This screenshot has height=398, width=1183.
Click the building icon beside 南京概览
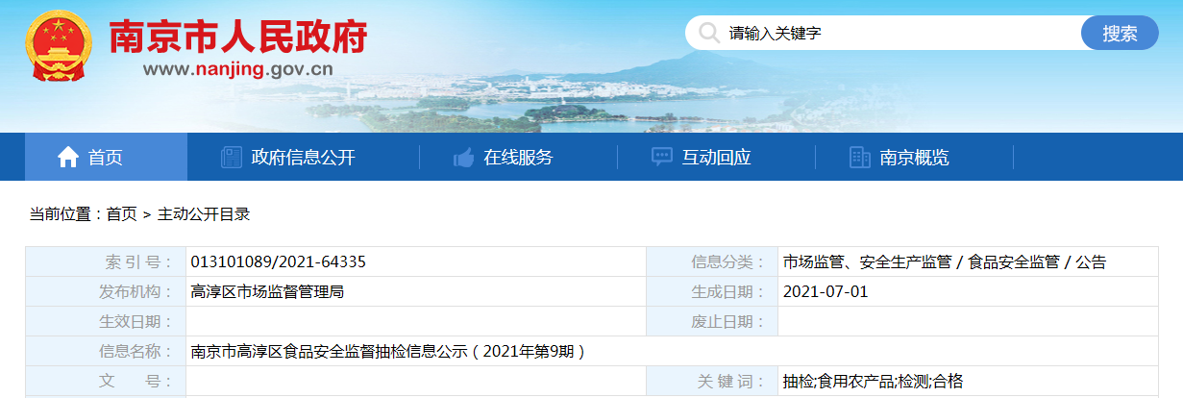pyautogui.click(x=860, y=158)
